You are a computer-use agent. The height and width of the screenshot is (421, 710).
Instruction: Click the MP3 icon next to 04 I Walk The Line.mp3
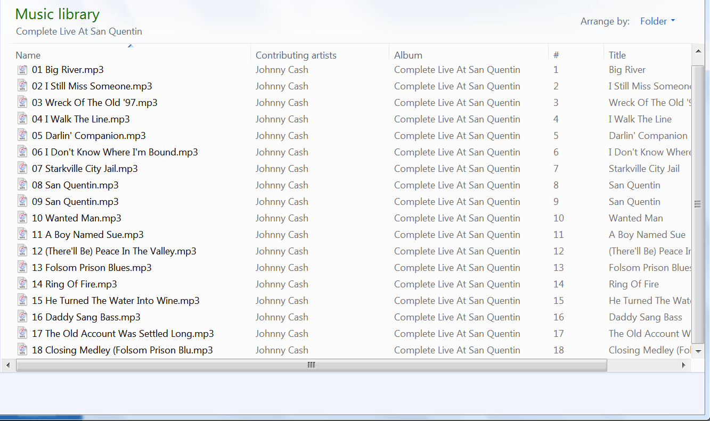tap(22, 119)
